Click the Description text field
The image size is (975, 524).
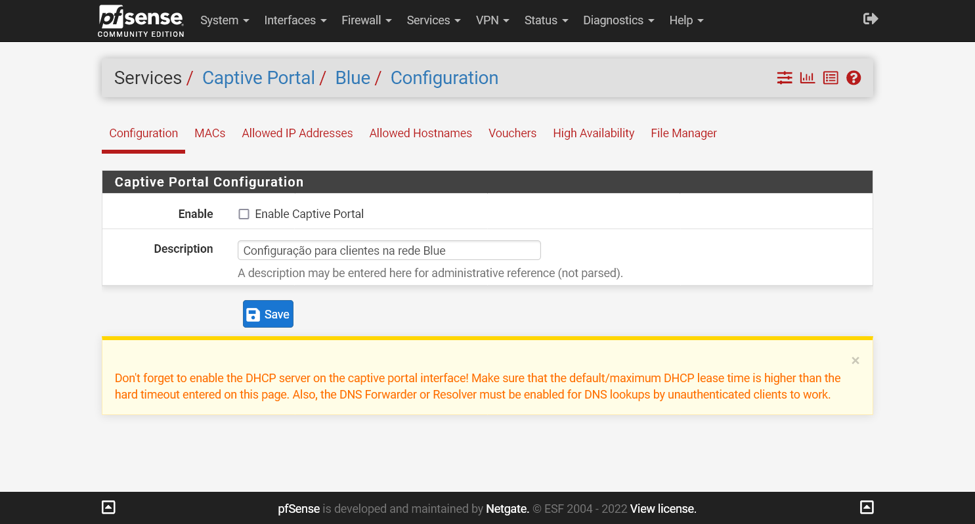pos(389,250)
